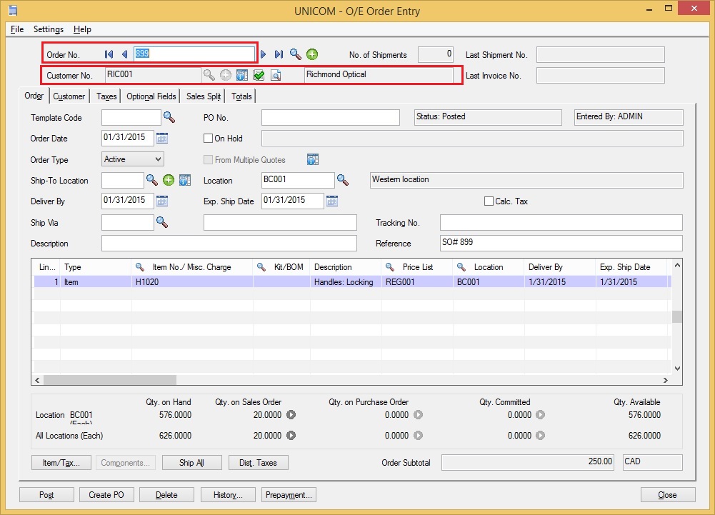715x515 pixels.
Task: Click the grid's vertical scroll down arrow
Action: click(677, 369)
